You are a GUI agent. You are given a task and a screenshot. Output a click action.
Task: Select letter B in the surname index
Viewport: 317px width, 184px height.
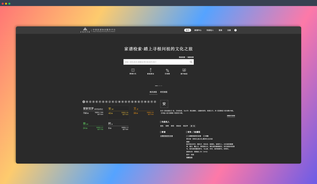pyautogui.click(x=87, y=102)
